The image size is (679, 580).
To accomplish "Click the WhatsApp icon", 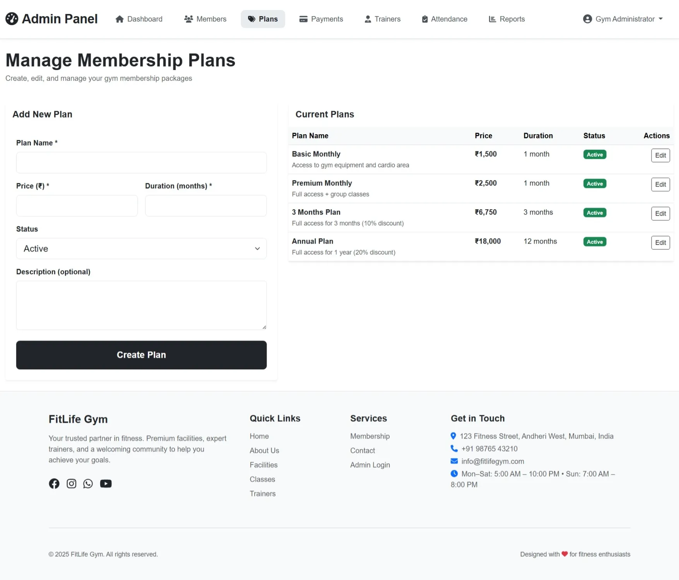I will tap(88, 483).
